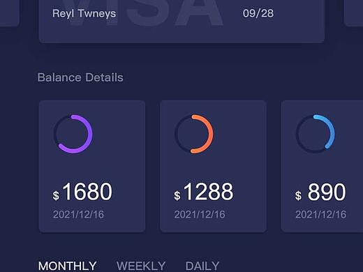Click the $1288 amount
363x272 pixels.
[x=203, y=191]
